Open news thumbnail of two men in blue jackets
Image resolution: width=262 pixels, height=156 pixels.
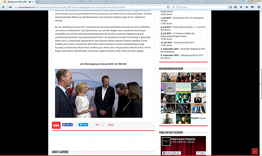[199, 108]
